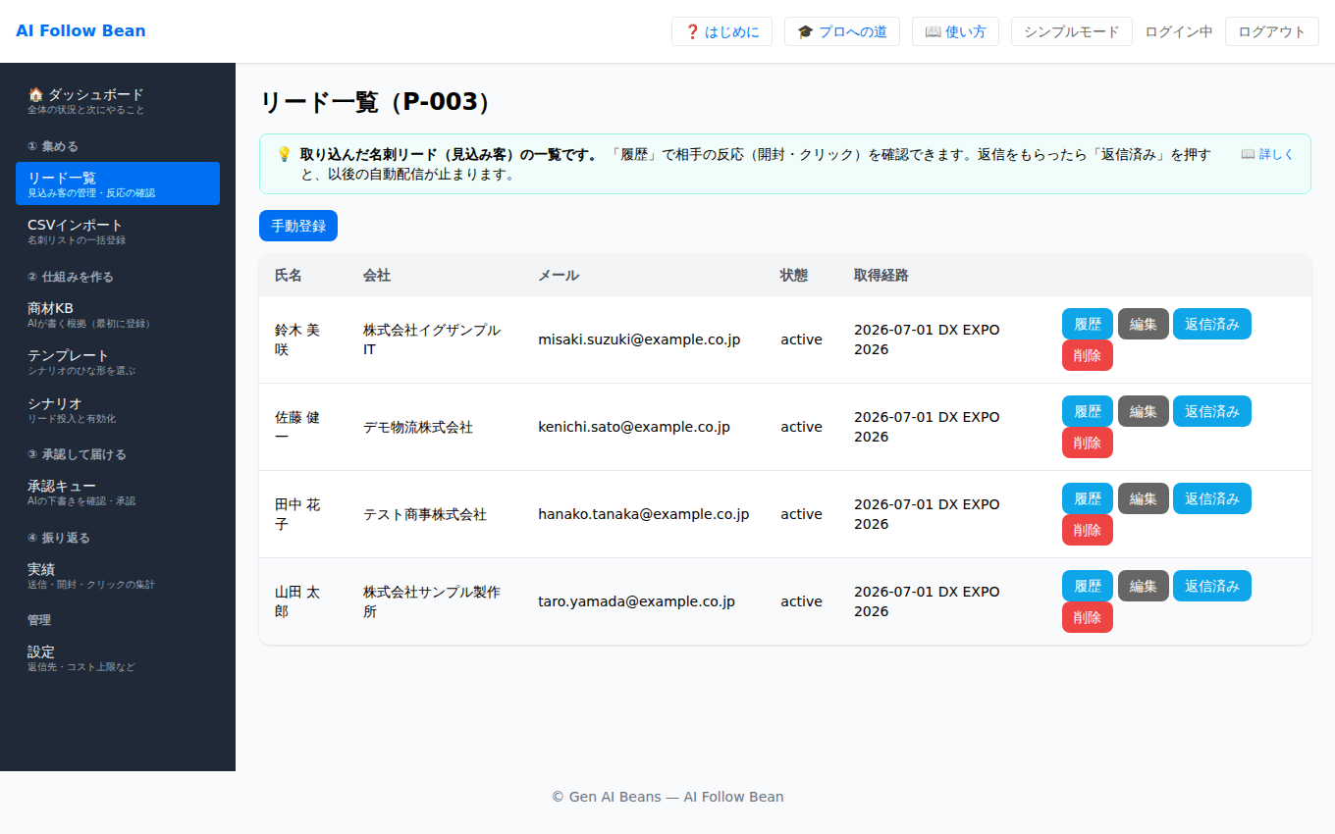The image size is (1335, 834).
Task: Open 設定 in sidebar
Action: [x=118, y=657]
